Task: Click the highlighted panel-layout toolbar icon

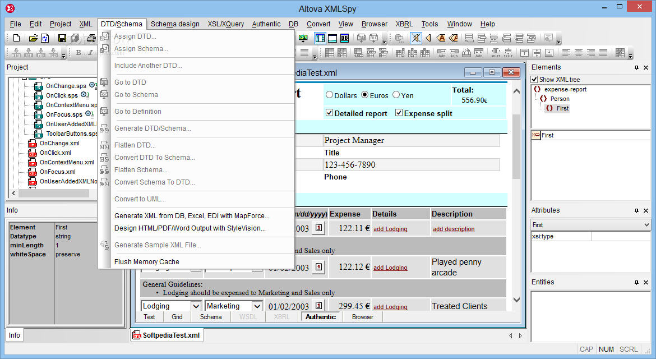Action: 320,38
